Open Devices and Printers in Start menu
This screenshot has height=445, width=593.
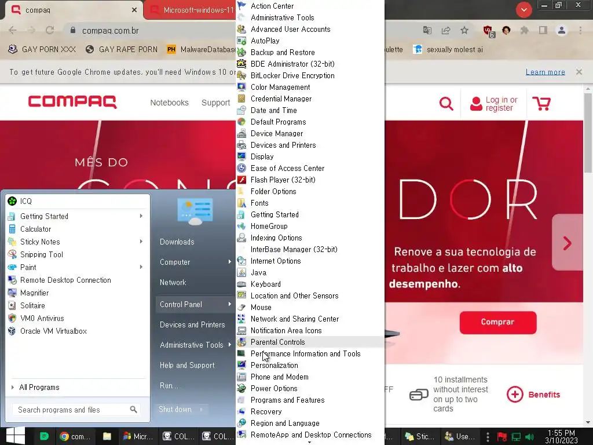pos(192,324)
